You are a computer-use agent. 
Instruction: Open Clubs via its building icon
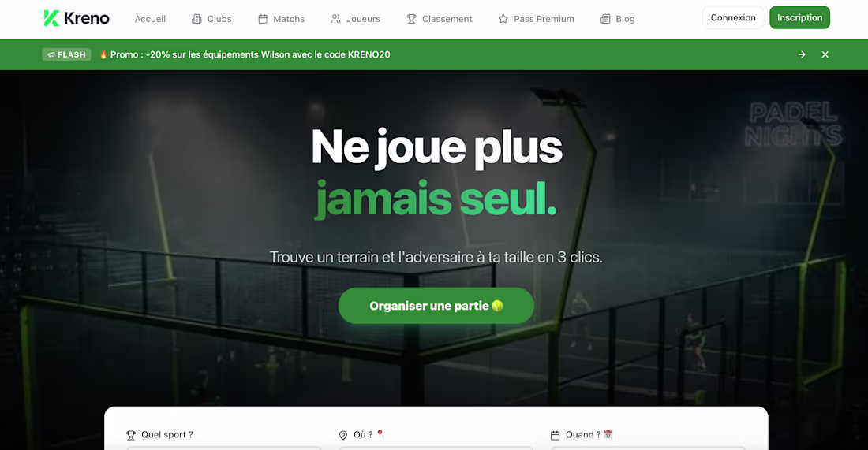tap(196, 19)
